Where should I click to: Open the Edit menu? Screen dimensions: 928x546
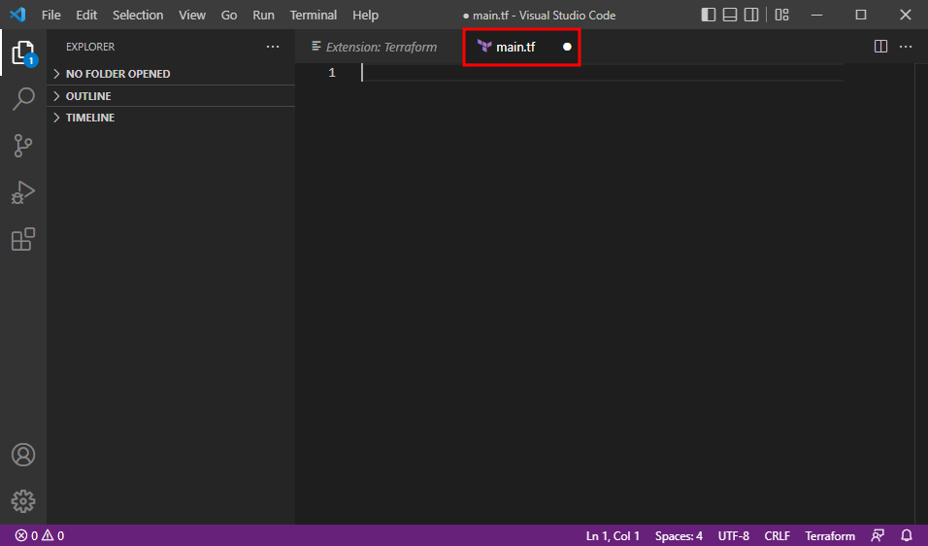[86, 15]
